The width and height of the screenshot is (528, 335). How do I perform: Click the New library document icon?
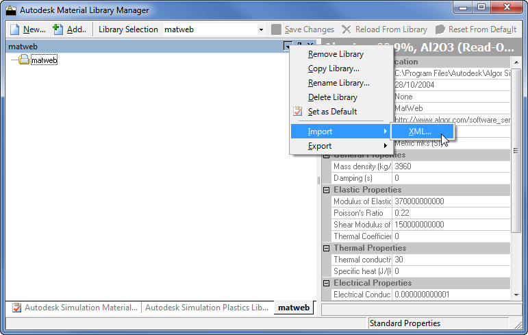coord(15,29)
